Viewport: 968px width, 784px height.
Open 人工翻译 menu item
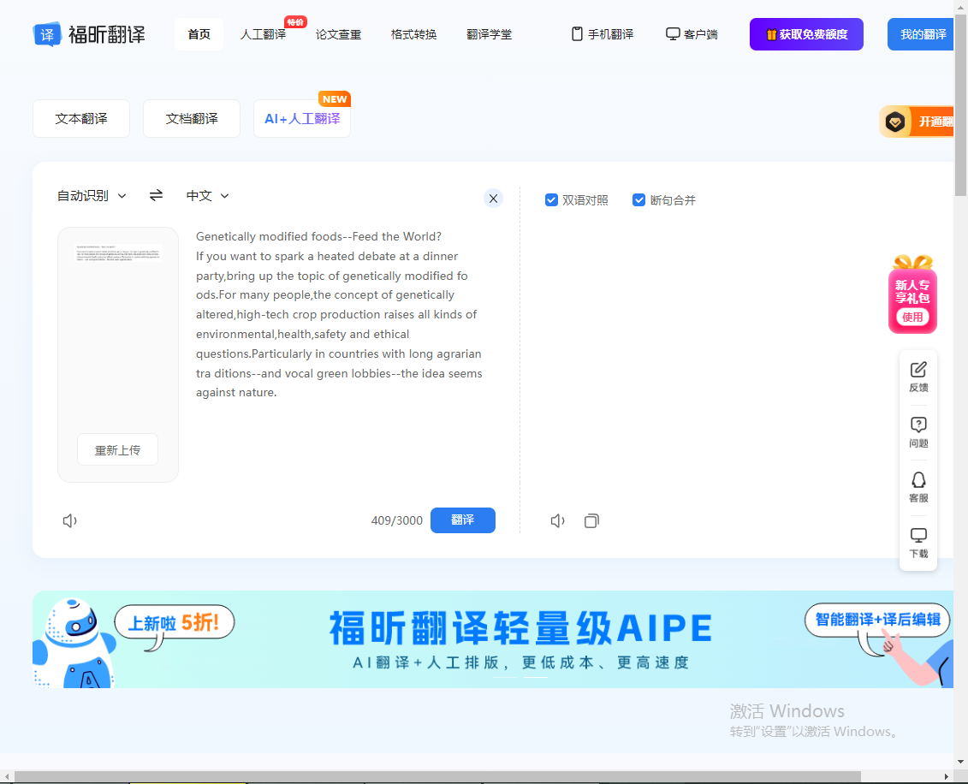[x=263, y=34]
